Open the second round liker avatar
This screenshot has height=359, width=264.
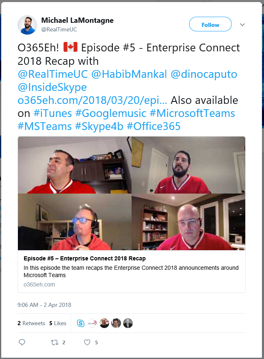tap(92, 323)
